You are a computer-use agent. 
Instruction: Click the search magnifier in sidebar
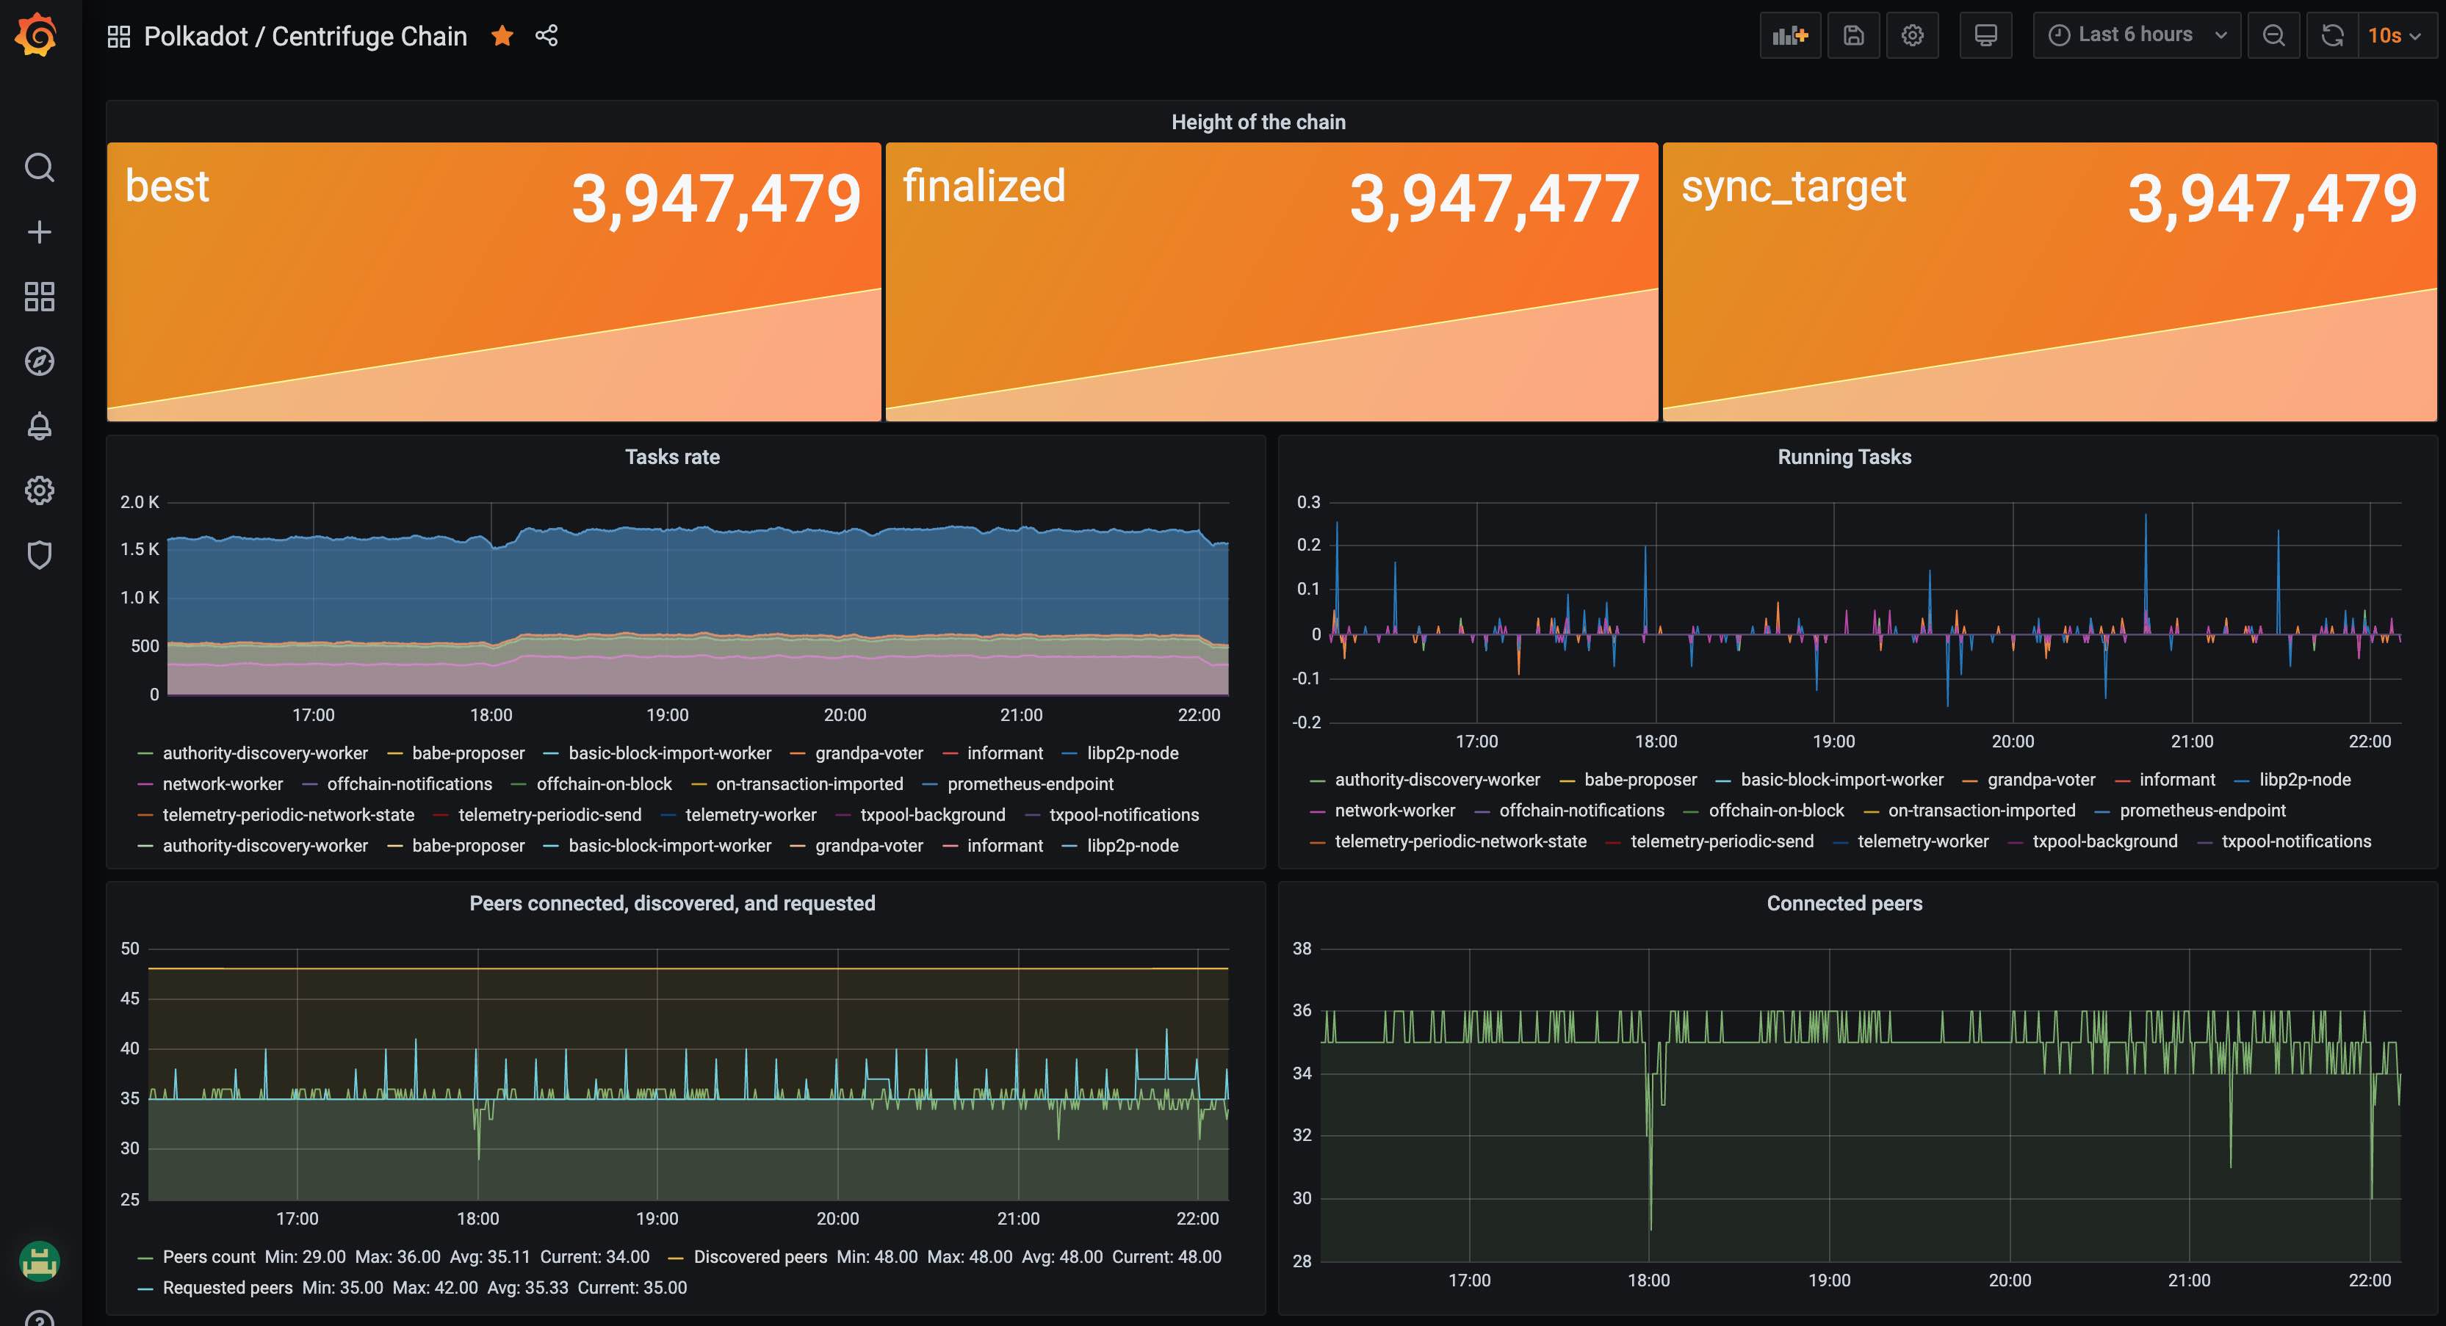(39, 168)
